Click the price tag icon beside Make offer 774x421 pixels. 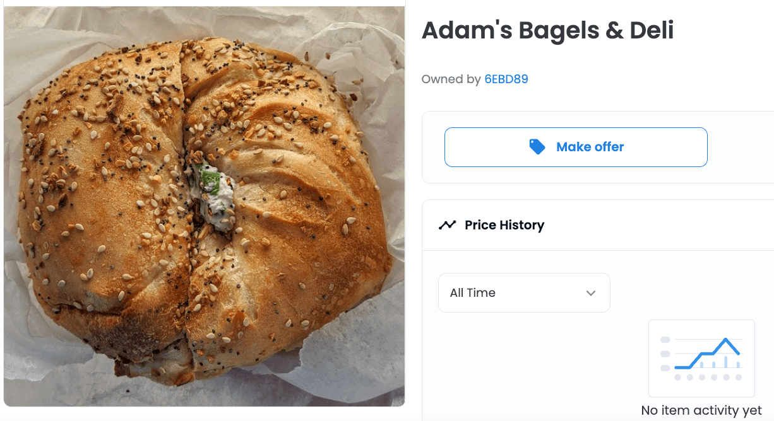537,147
